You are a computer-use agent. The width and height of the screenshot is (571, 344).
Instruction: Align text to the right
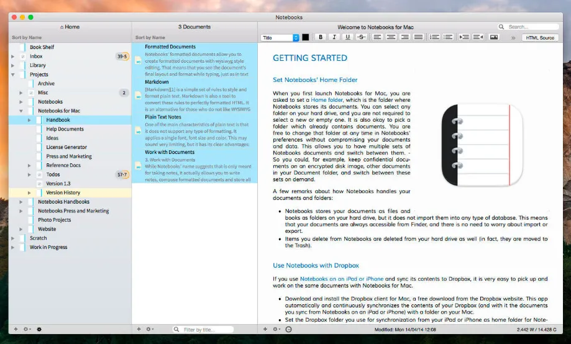404,37
